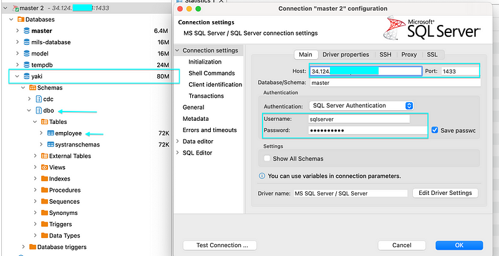
Task: Click the Procedures folder icon
Action: (44, 190)
